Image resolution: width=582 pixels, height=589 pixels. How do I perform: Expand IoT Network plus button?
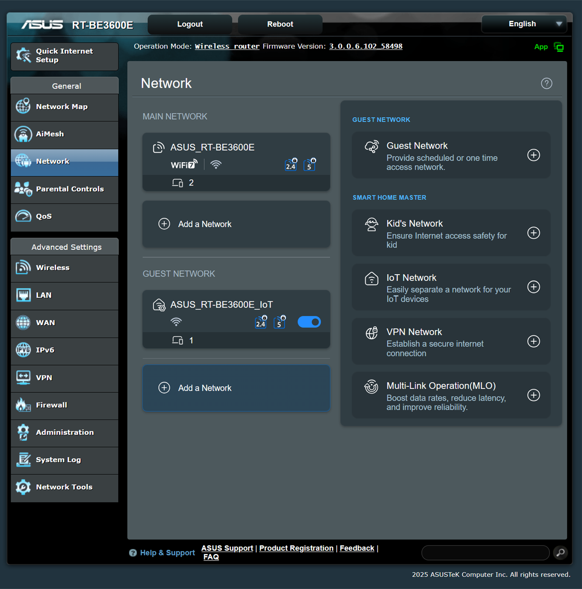[x=533, y=287]
